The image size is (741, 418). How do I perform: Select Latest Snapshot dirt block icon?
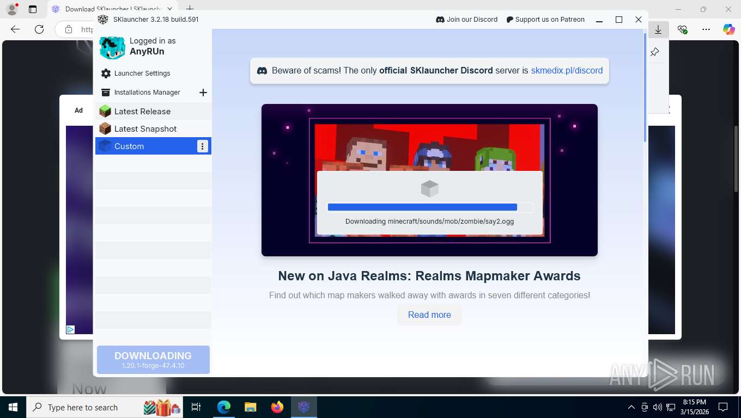(x=105, y=129)
